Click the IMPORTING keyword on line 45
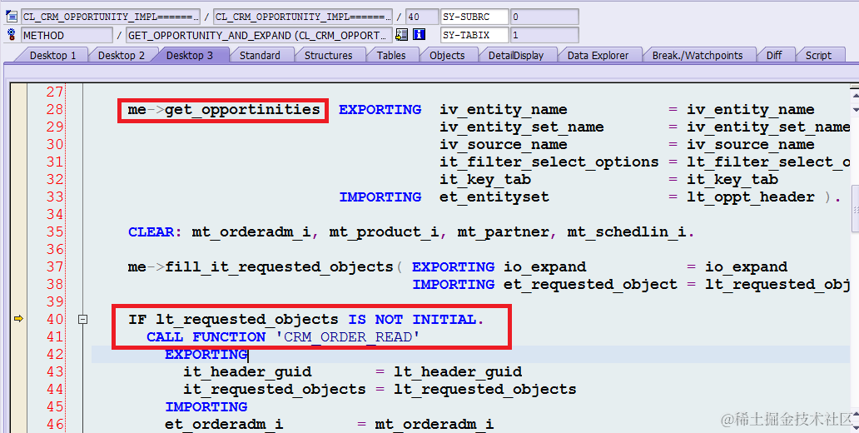This screenshot has width=859, height=433. click(x=206, y=406)
